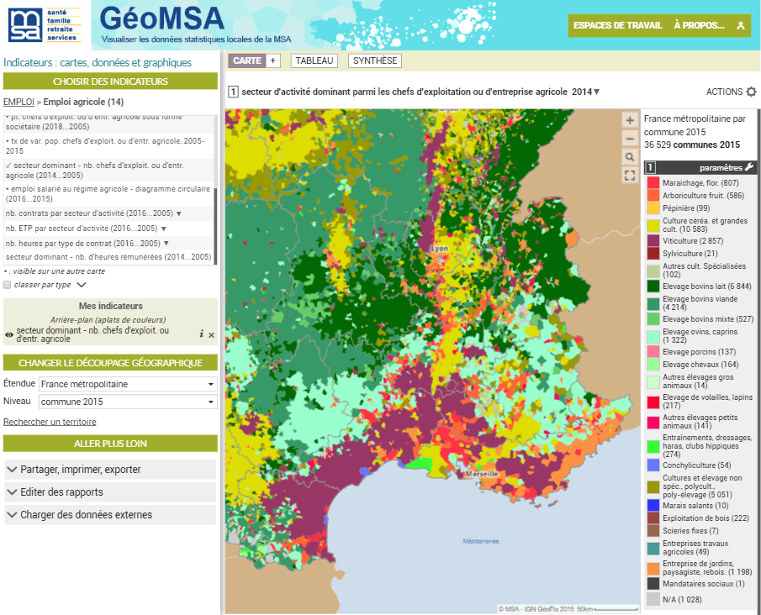The height and width of the screenshot is (615, 761).
Task: Open the user account icon
Action: click(741, 26)
